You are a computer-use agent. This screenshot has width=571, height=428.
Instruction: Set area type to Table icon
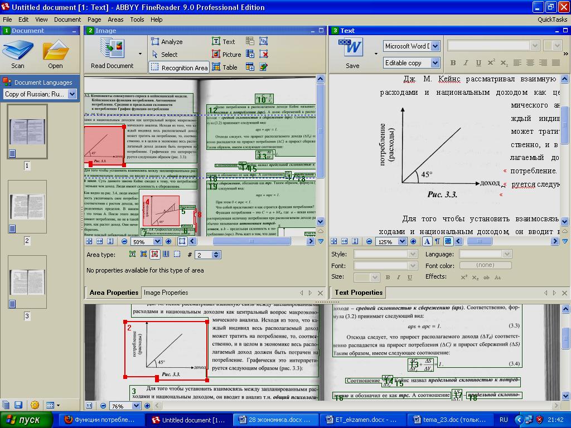(x=143, y=254)
